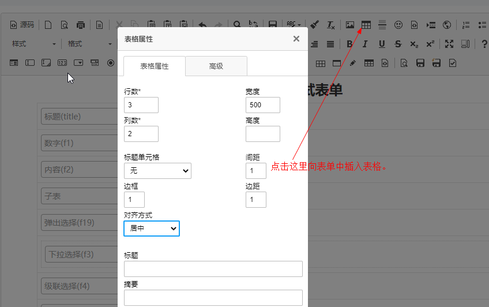Click the pencil edit icon
Image resolution: width=489 pixels, height=307 pixels.
click(353, 63)
